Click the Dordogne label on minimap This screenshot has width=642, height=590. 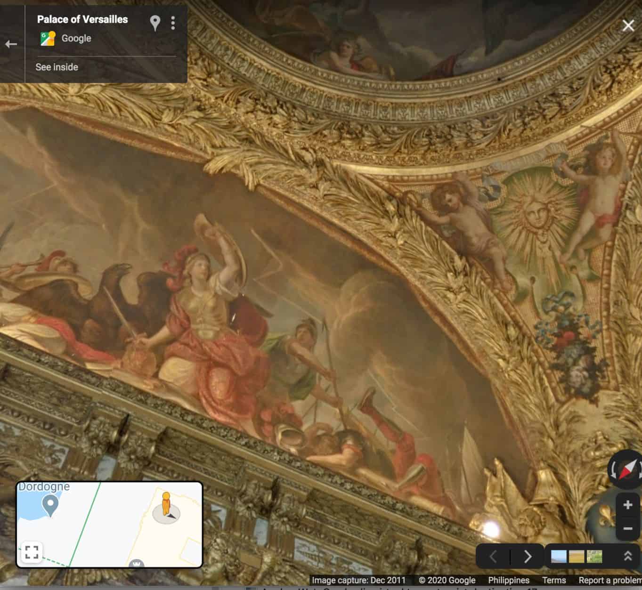44,486
